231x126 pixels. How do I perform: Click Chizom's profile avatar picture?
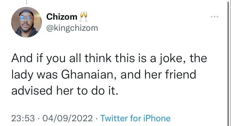[26, 22]
